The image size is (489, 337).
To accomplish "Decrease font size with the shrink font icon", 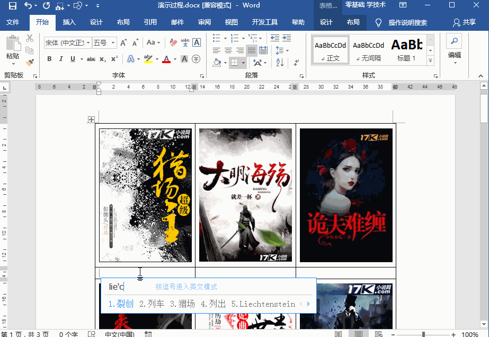I will coord(135,42).
